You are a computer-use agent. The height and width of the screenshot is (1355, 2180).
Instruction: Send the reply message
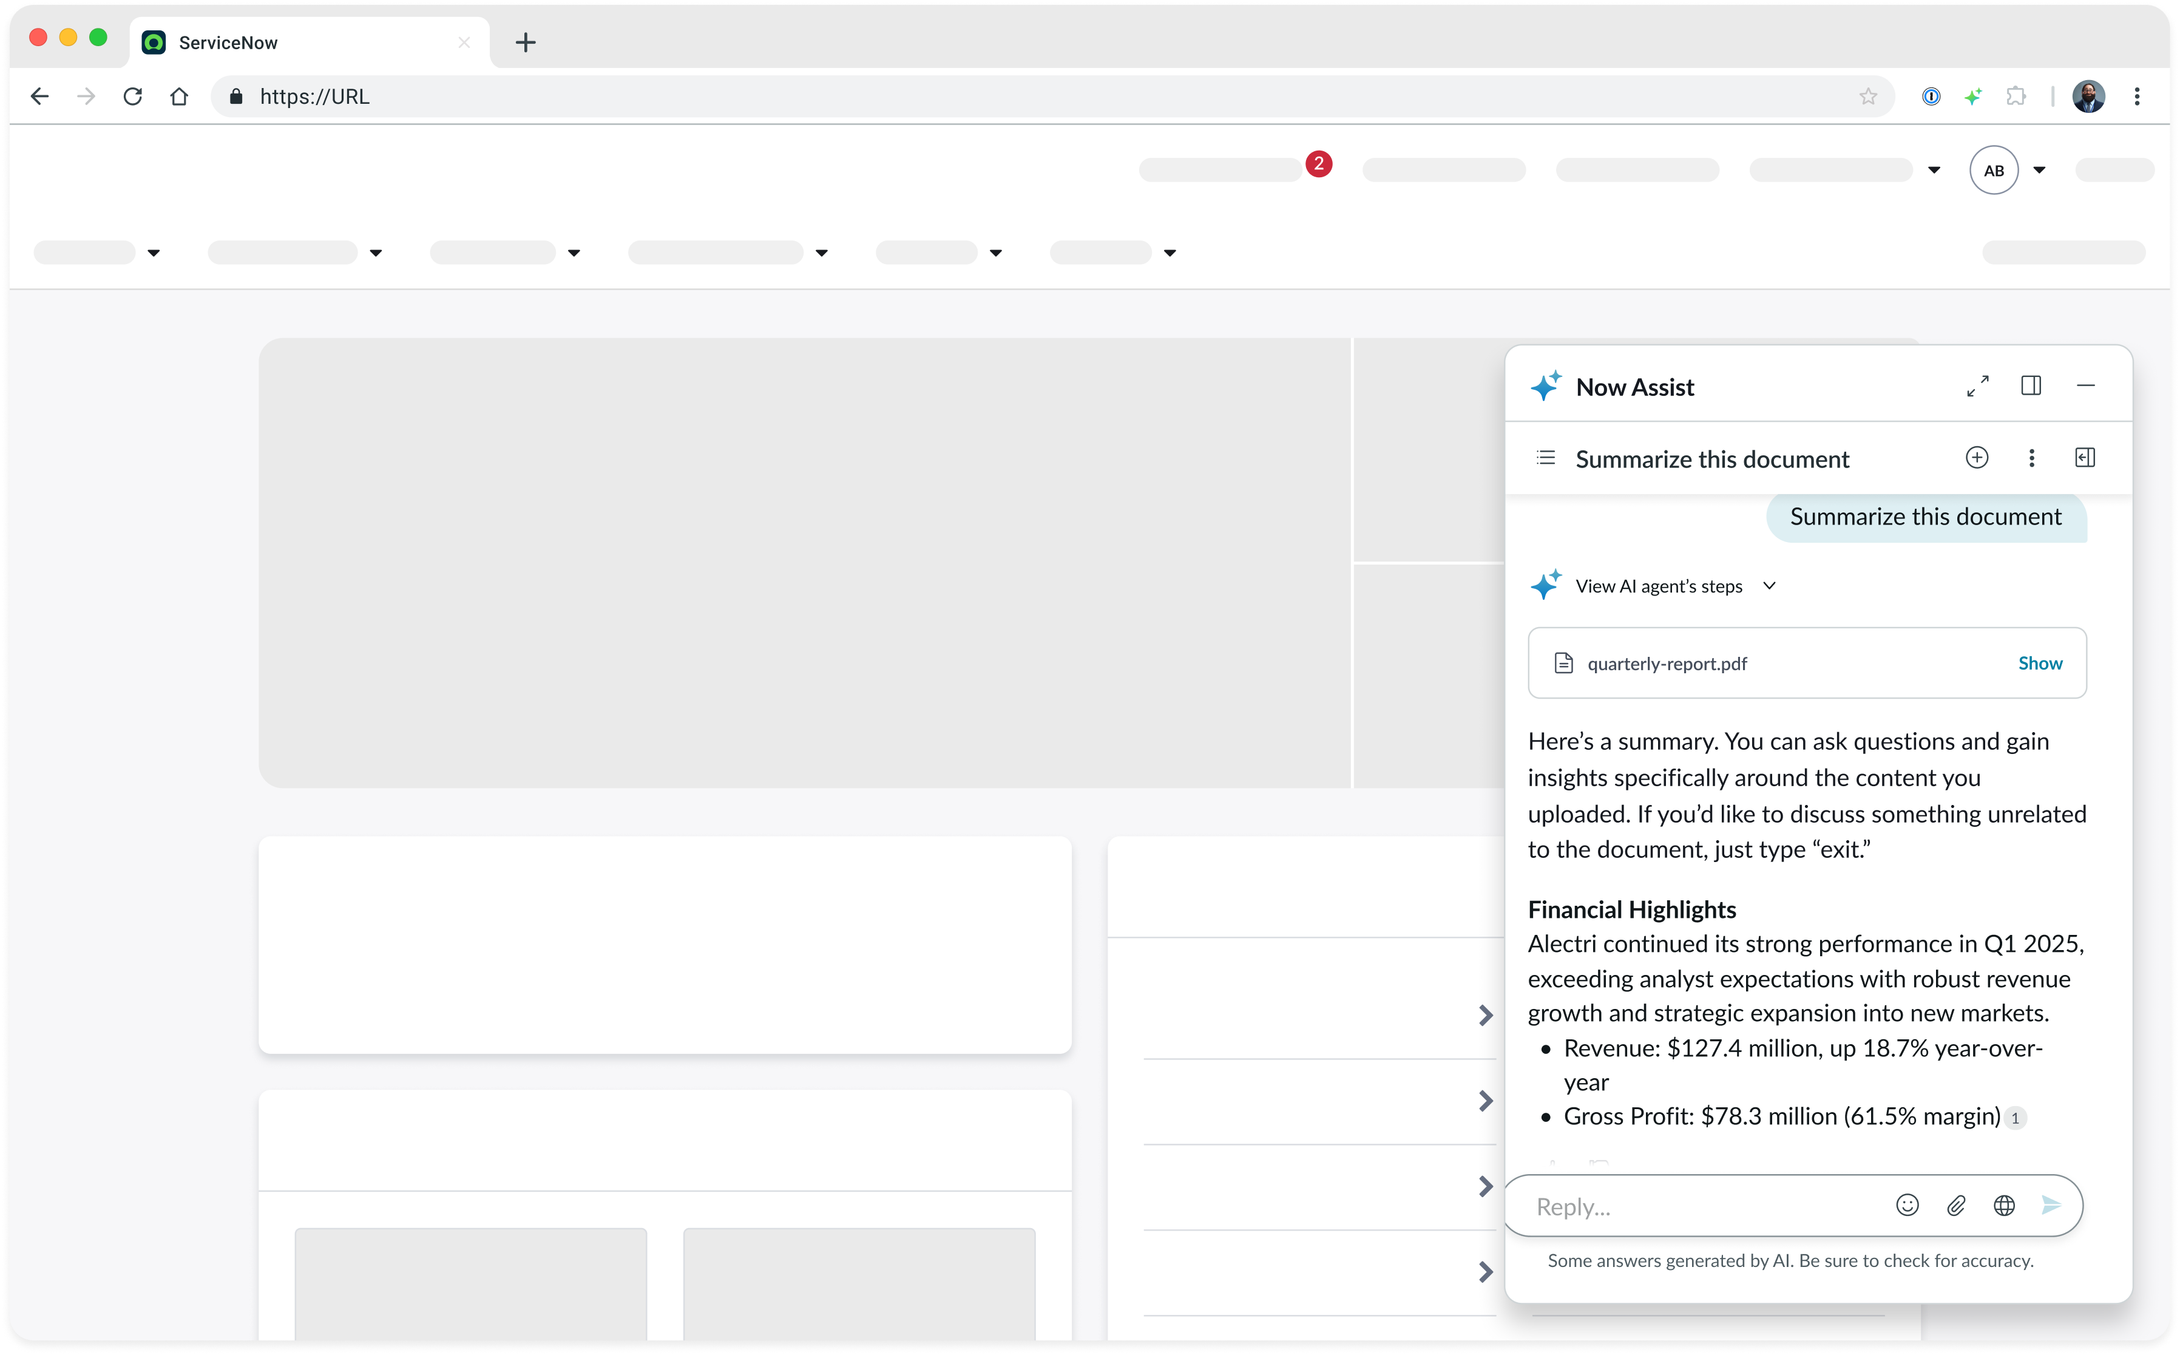2051,1205
